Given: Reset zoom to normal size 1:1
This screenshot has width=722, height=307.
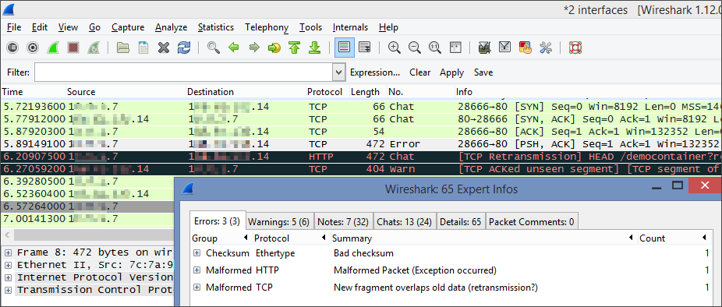Looking at the screenshot, I should 435,48.
